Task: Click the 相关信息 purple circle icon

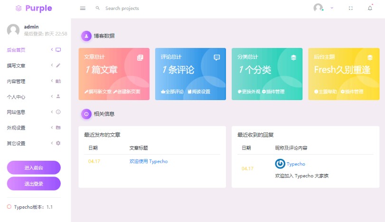Action: point(86,114)
